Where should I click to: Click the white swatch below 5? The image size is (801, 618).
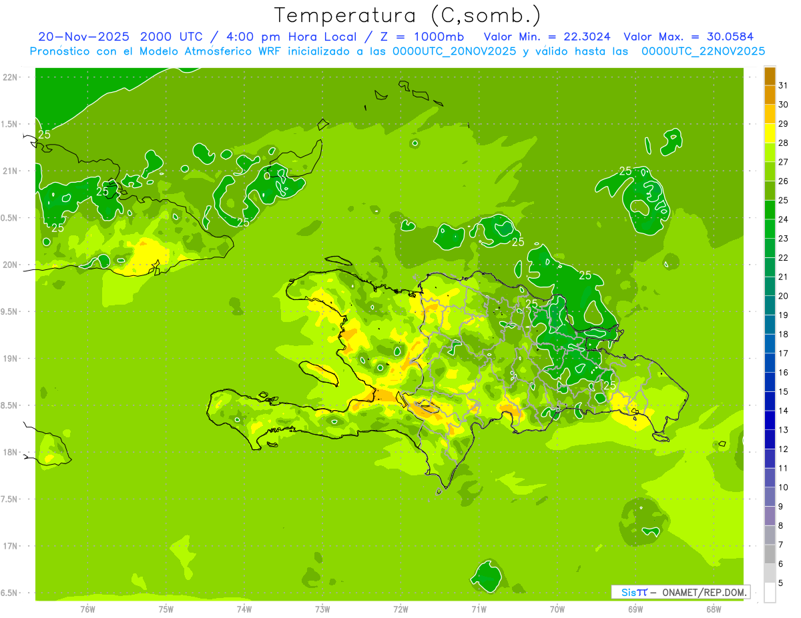(x=770, y=592)
